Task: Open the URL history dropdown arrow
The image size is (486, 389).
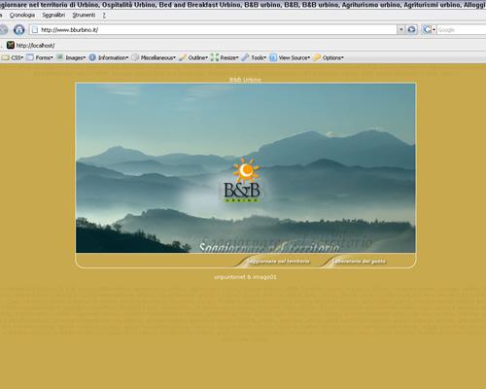Action: tap(401, 30)
